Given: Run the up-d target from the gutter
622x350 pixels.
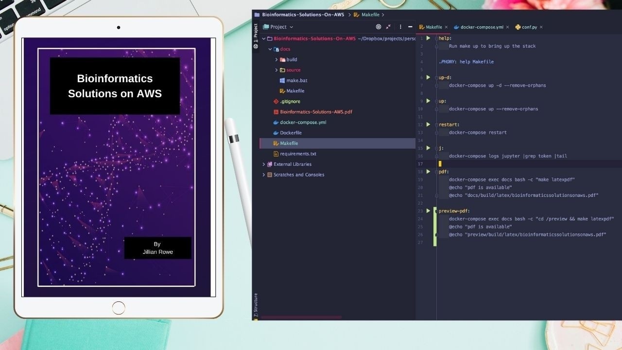Looking at the screenshot, I should pos(428,77).
